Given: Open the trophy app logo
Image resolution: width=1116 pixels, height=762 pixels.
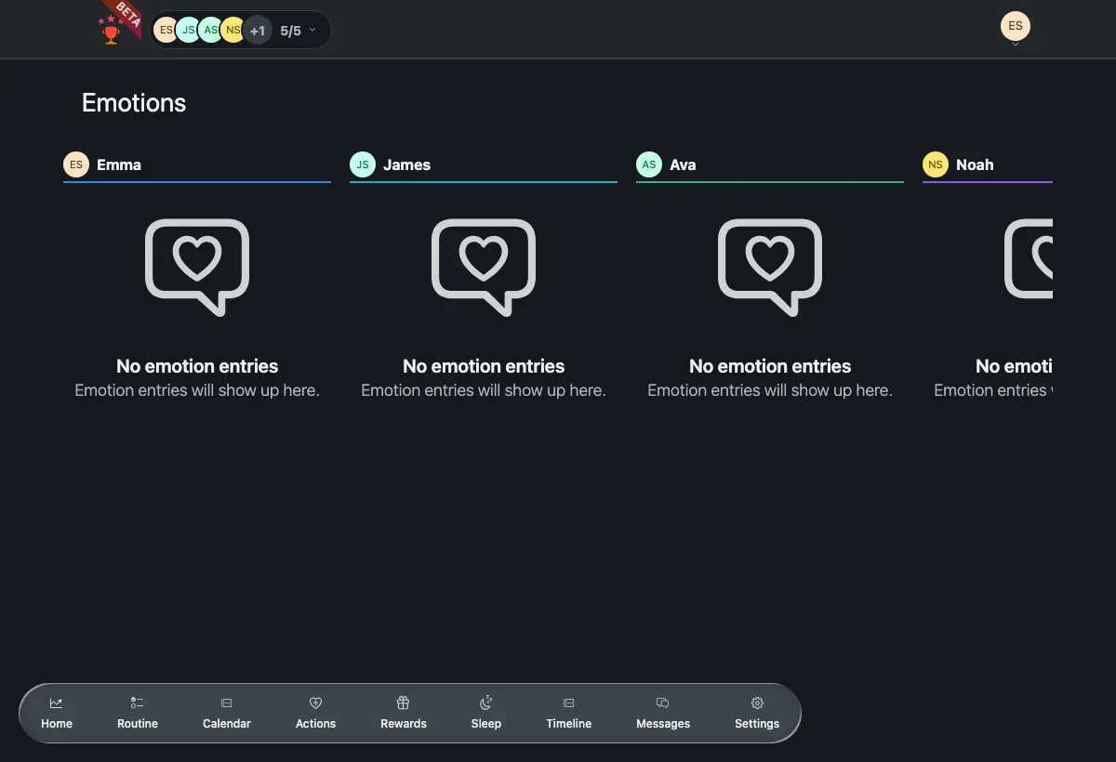Looking at the screenshot, I should pos(112,30).
